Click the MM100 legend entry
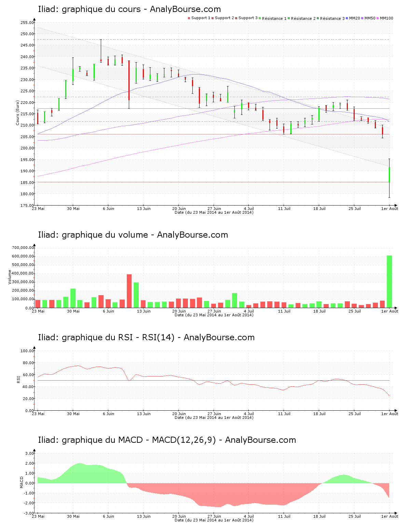The width and height of the screenshot is (410, 530). tap(385, 18)
